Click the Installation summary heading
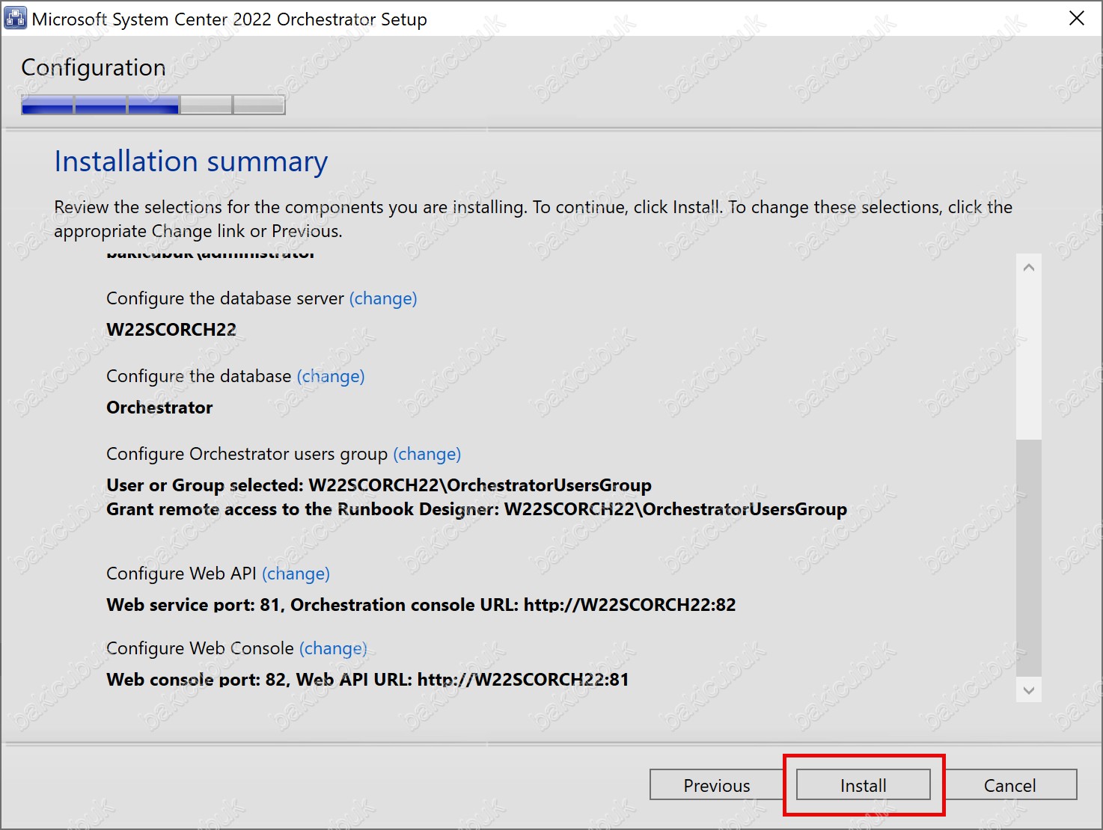Viewport: 1103px width, 830px height. tap(191, 162)
